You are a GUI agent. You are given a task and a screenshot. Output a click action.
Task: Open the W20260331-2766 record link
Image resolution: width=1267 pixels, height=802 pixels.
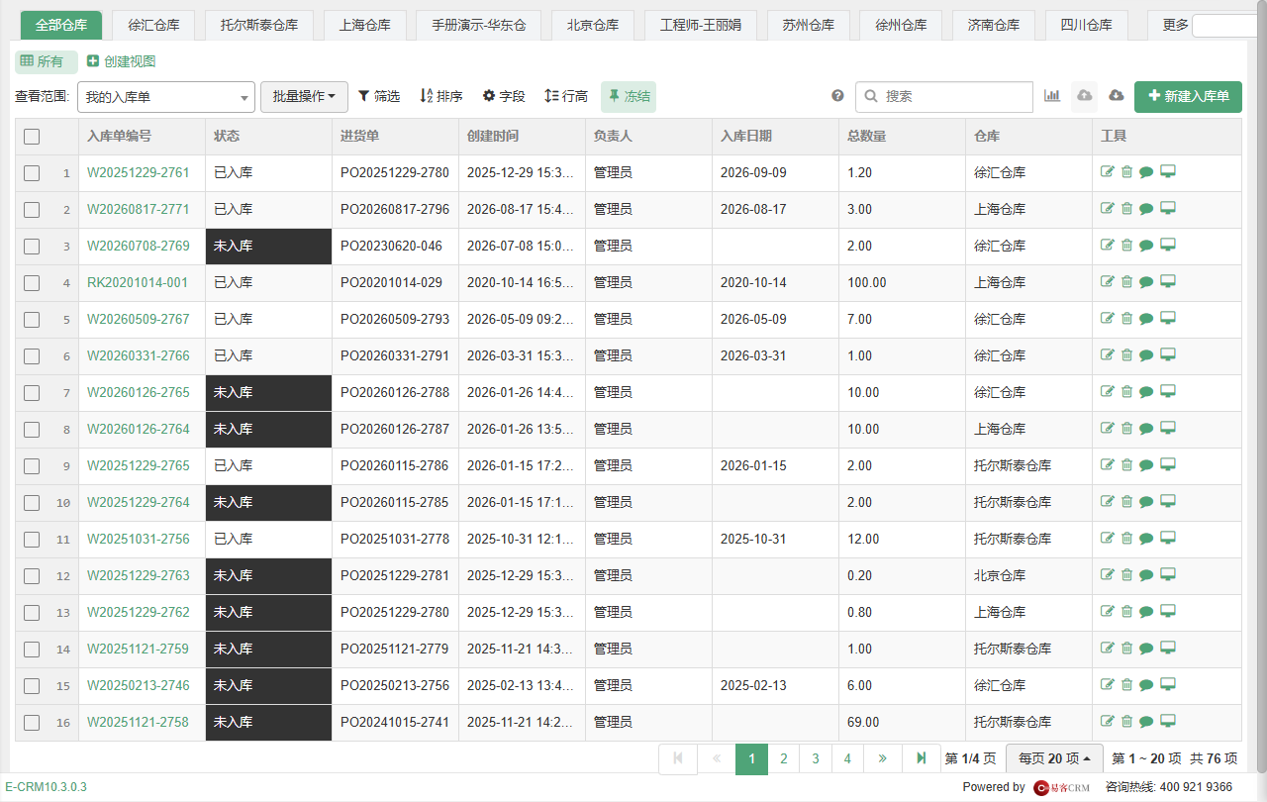139,355
